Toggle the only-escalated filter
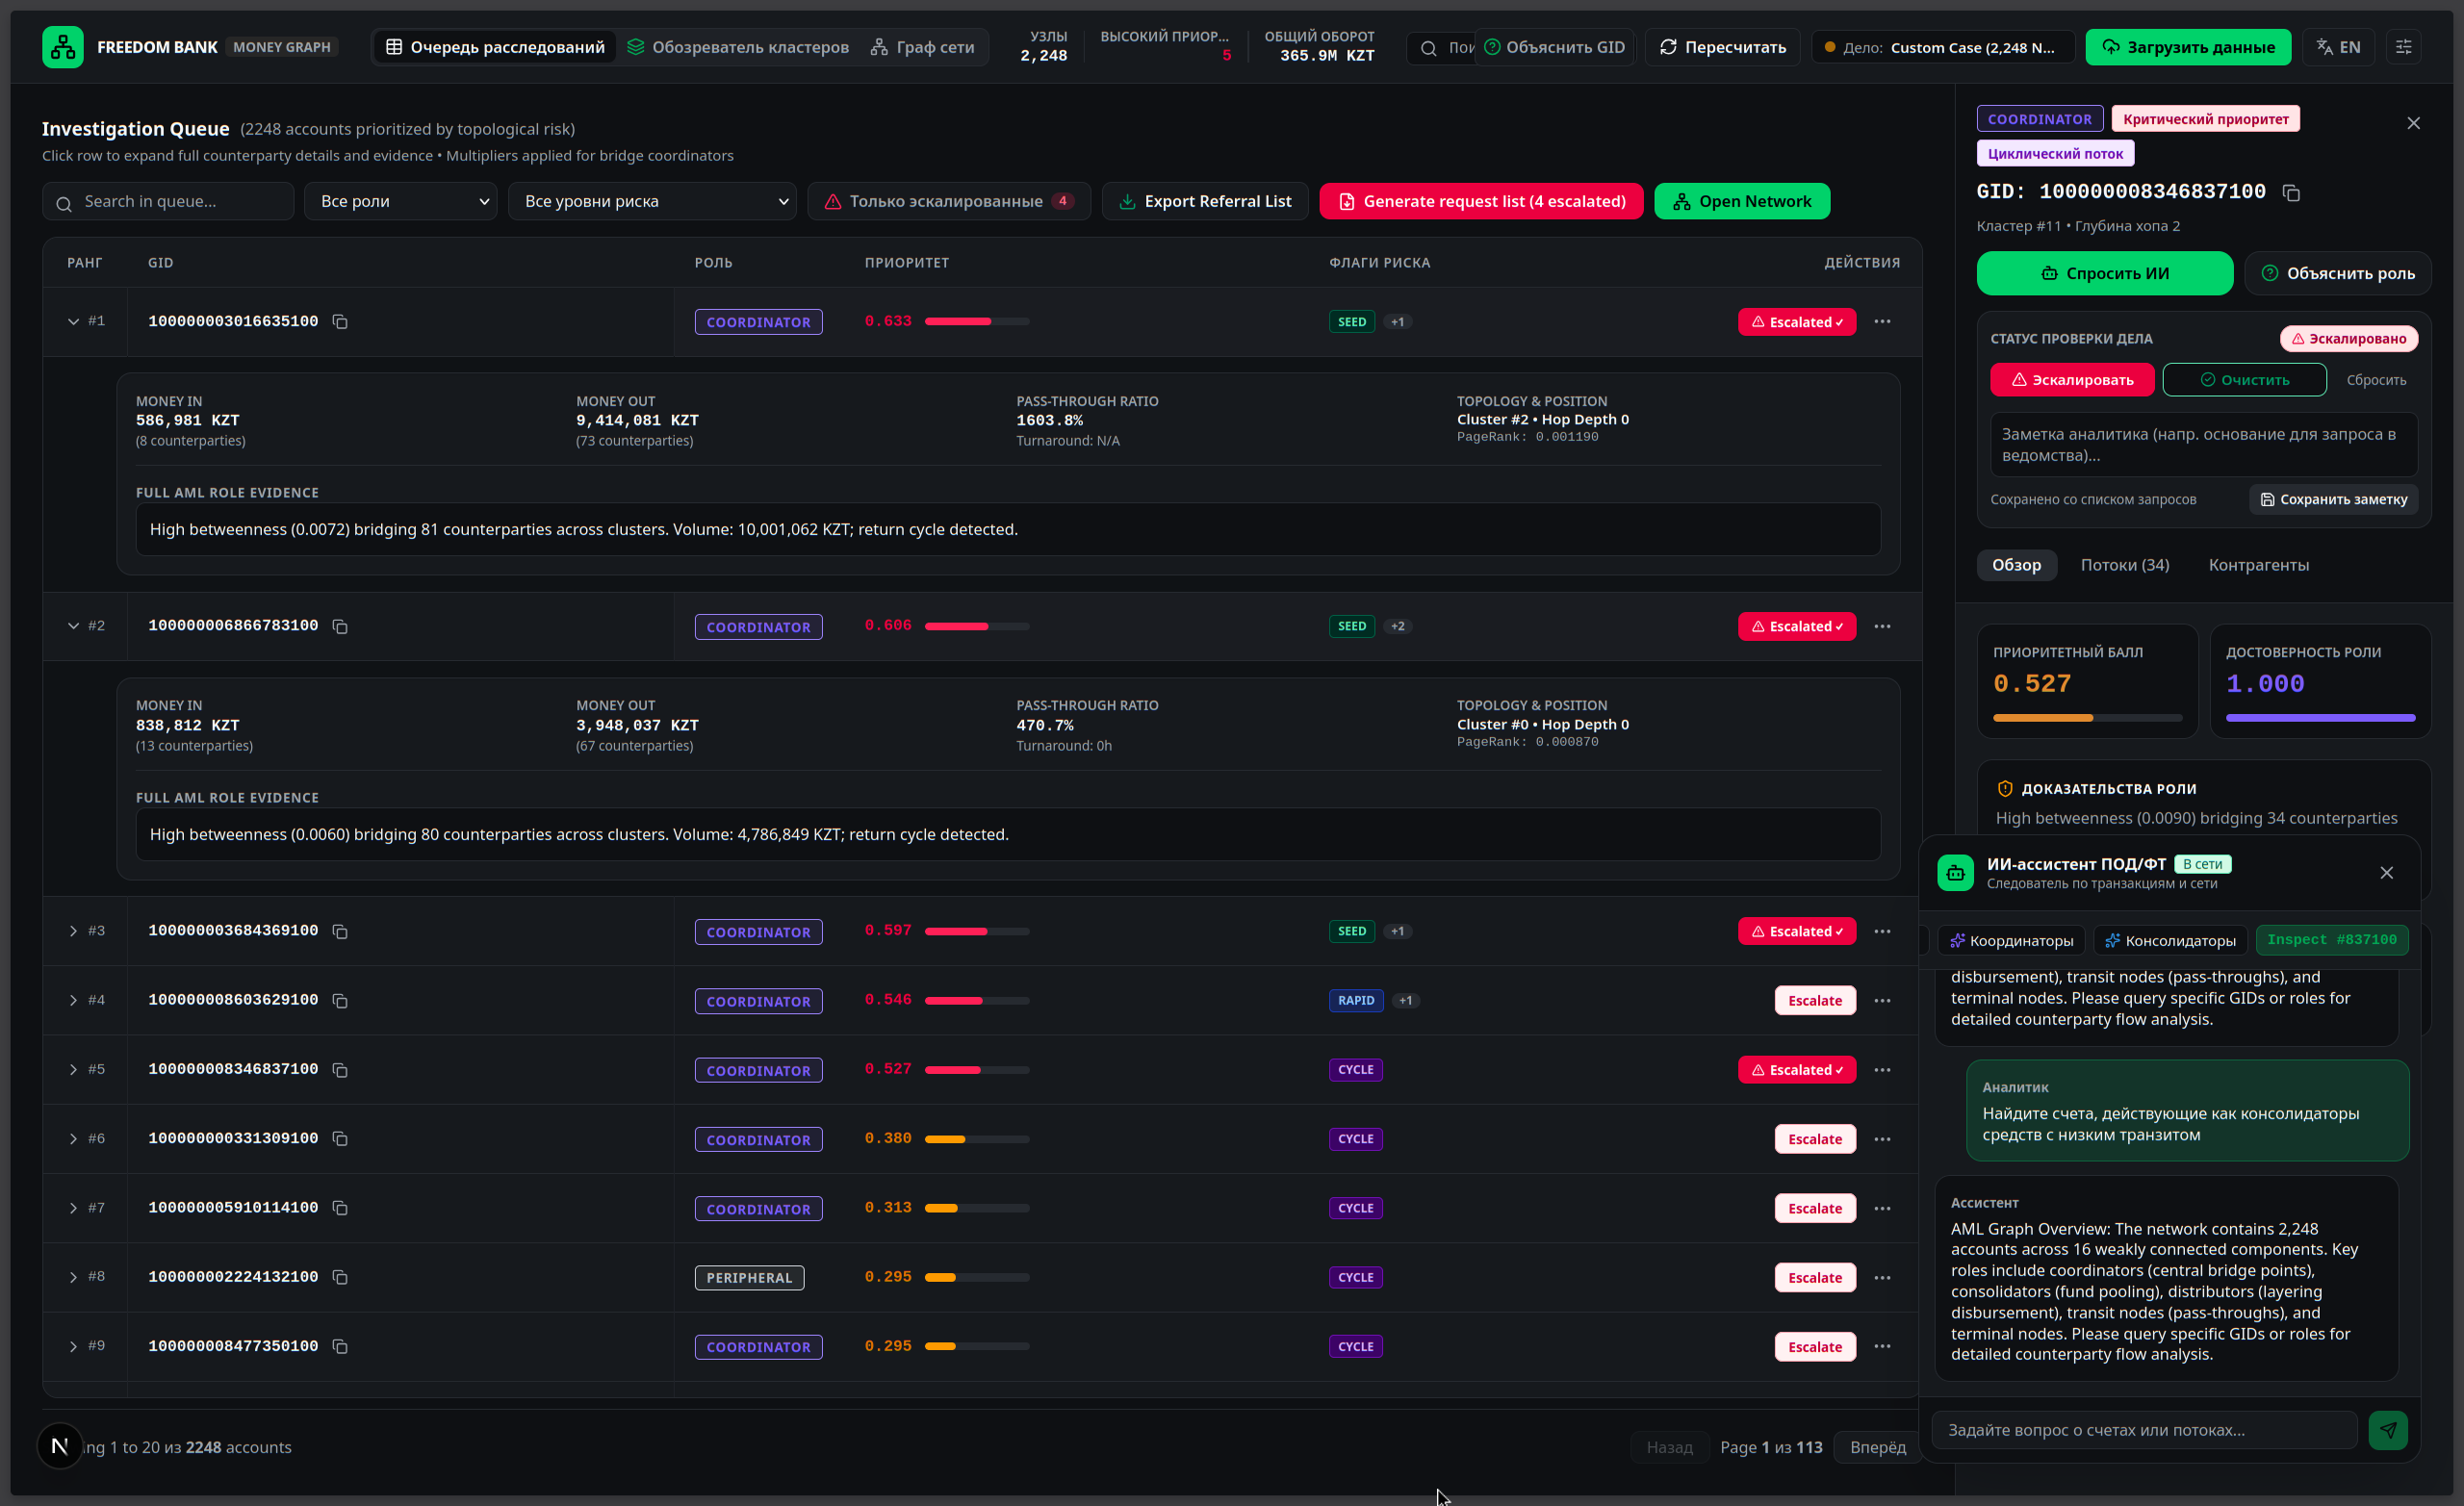 (948, 201)
